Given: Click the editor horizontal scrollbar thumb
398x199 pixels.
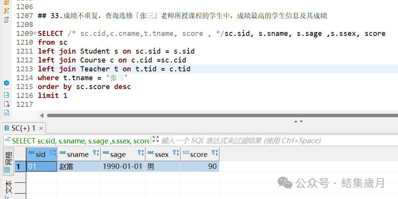Looking at the screenshot, I should click(x=223, y=115).
